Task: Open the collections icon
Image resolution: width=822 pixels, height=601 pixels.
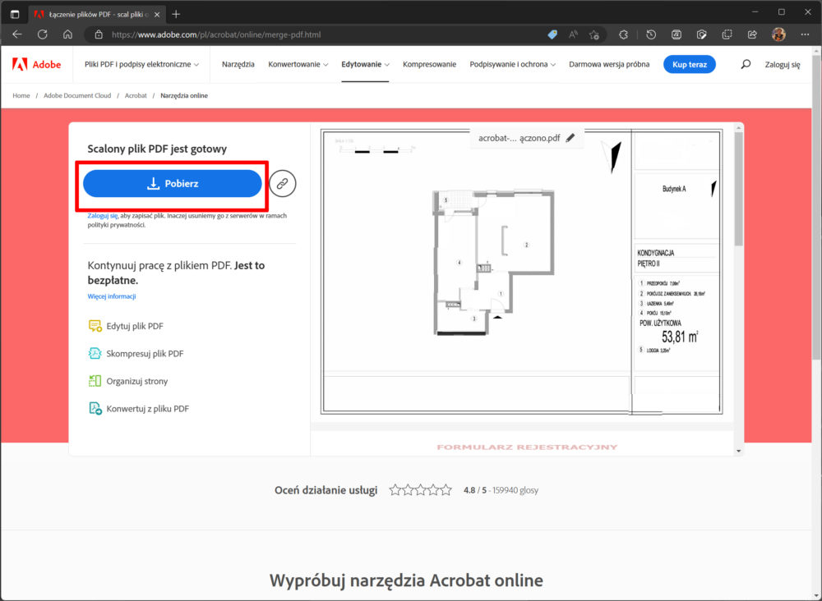Action: [x=727, y=34]
